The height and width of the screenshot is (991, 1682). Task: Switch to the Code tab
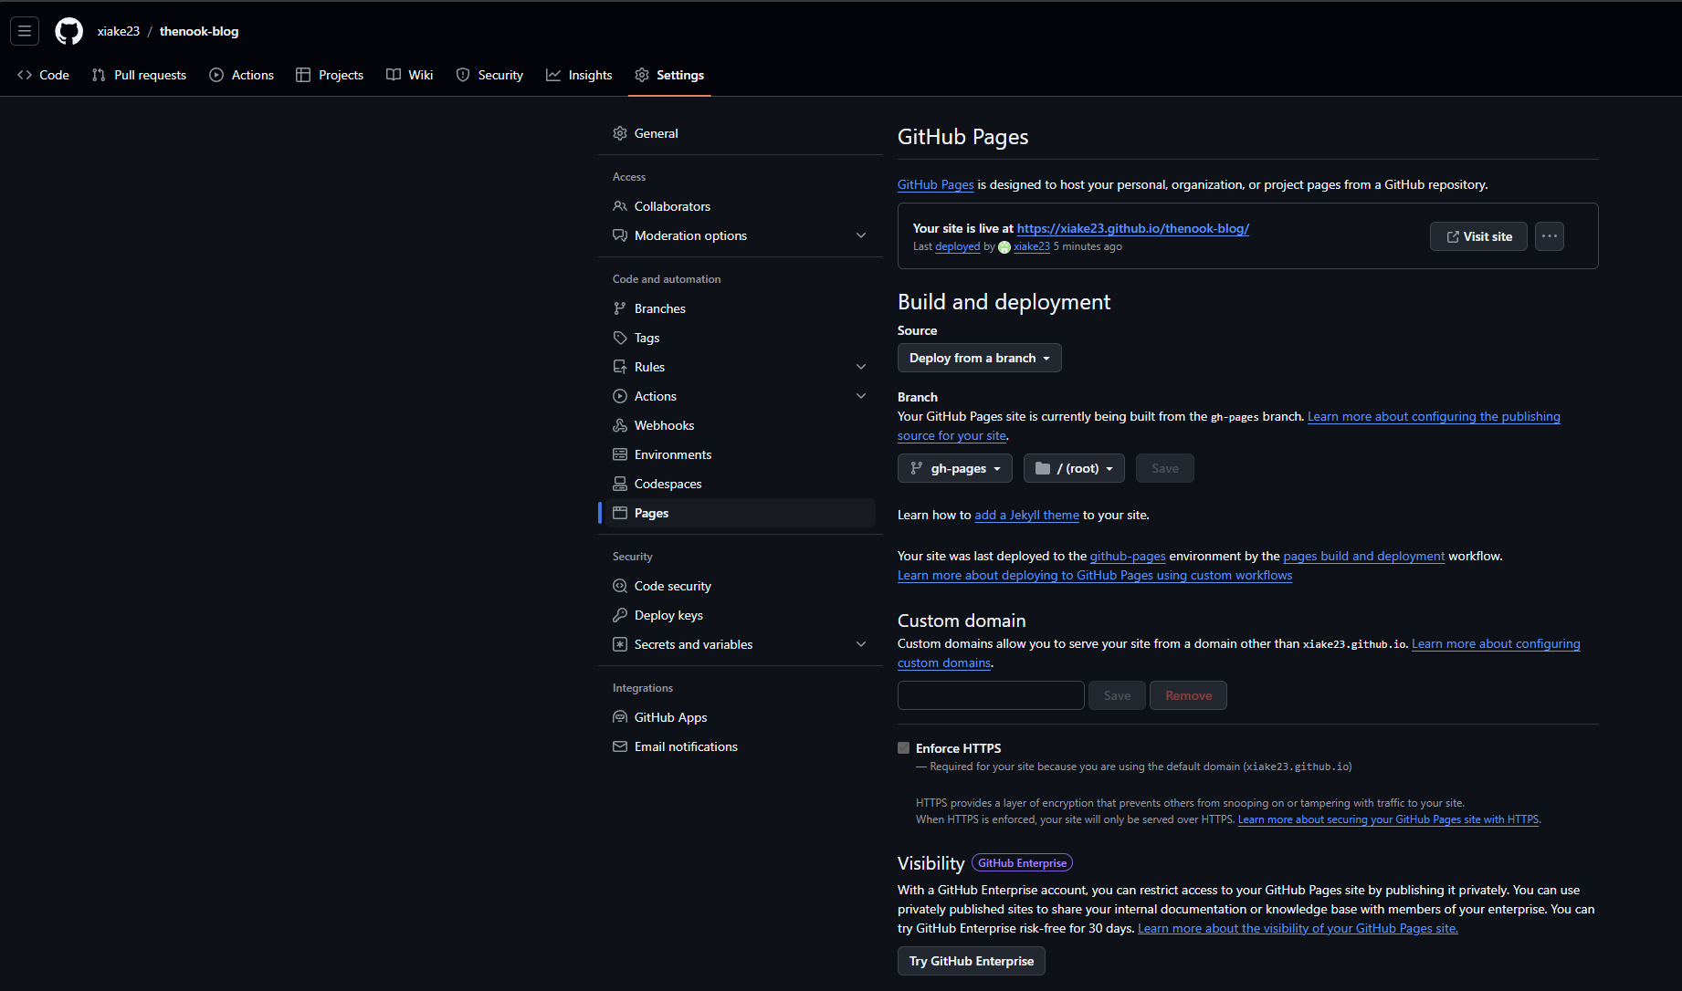[43, 75]
